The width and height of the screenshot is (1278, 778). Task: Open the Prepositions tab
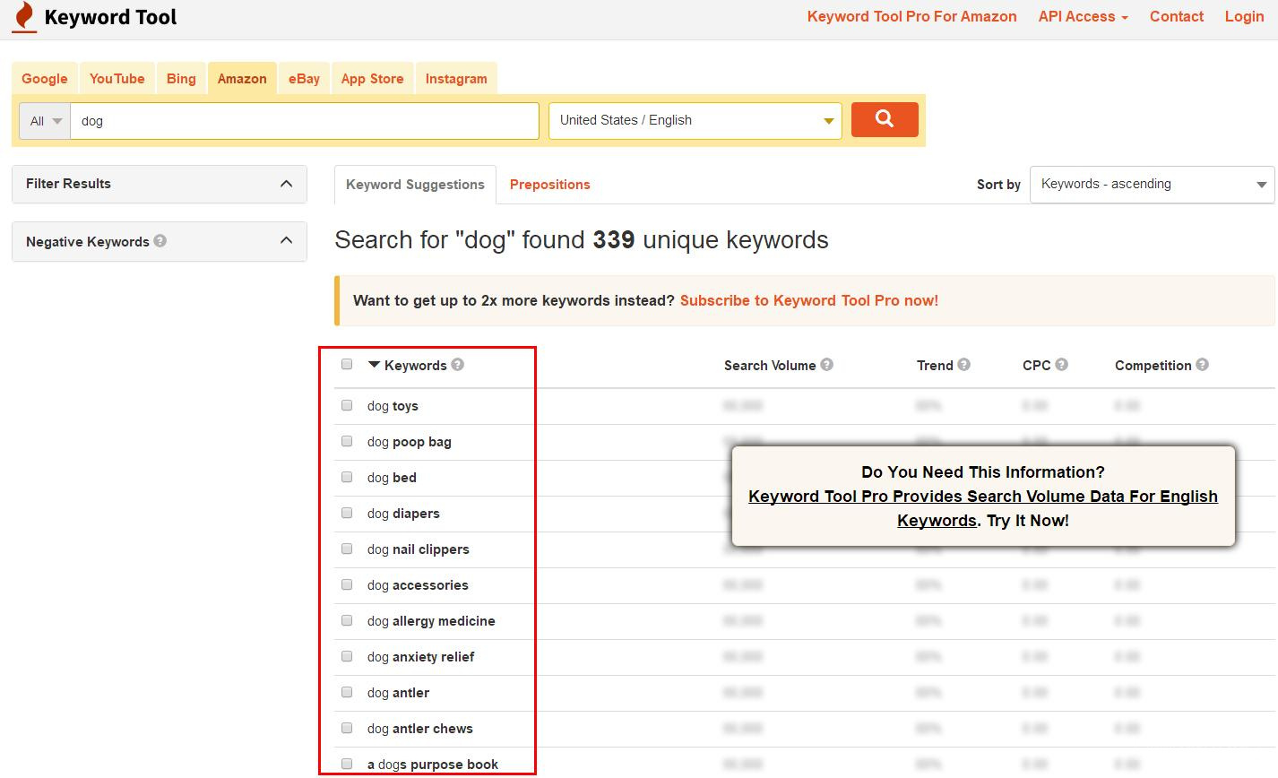tap(549, 185)
